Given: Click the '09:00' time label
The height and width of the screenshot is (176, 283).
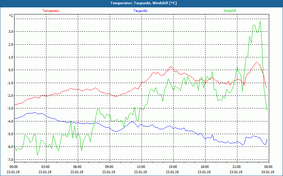Looking at the screenshot, I should point(109,167).
